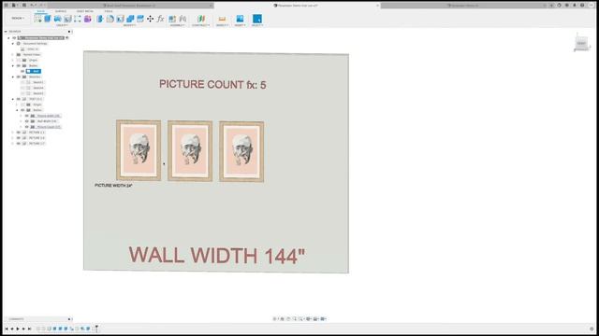Toggle visibility eye of Wall body
Image resolution: width=599 pixels, height=336 pixels.
click(22, 71)
